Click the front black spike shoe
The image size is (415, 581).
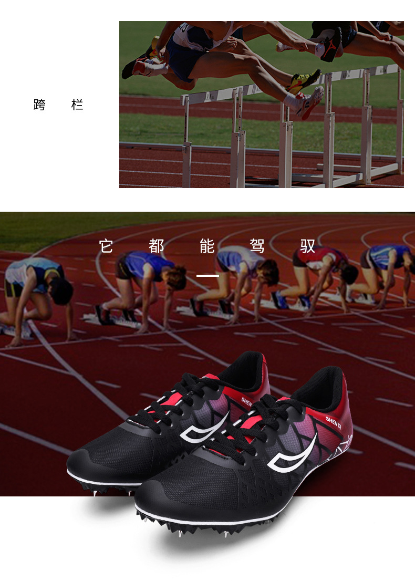[x=245, y=452]
